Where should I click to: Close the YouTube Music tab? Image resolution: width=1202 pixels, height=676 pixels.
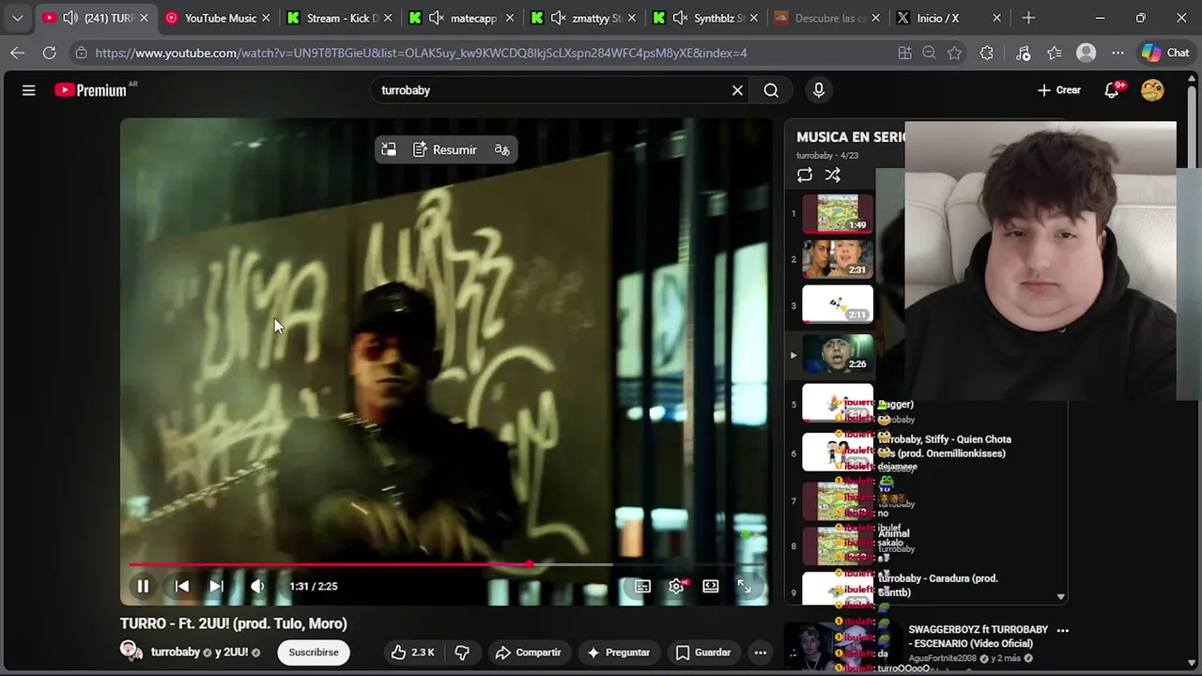tap(266, 18)
